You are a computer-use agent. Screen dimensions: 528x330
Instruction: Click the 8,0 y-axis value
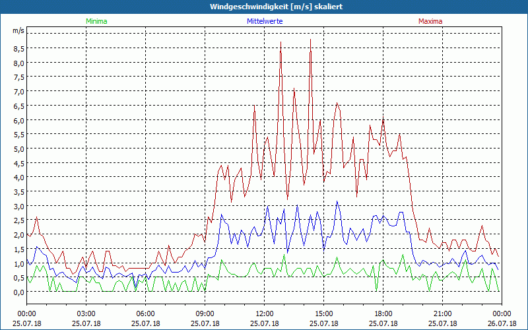18,63
